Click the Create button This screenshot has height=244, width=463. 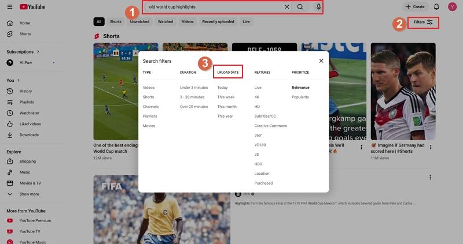(415, 6)
